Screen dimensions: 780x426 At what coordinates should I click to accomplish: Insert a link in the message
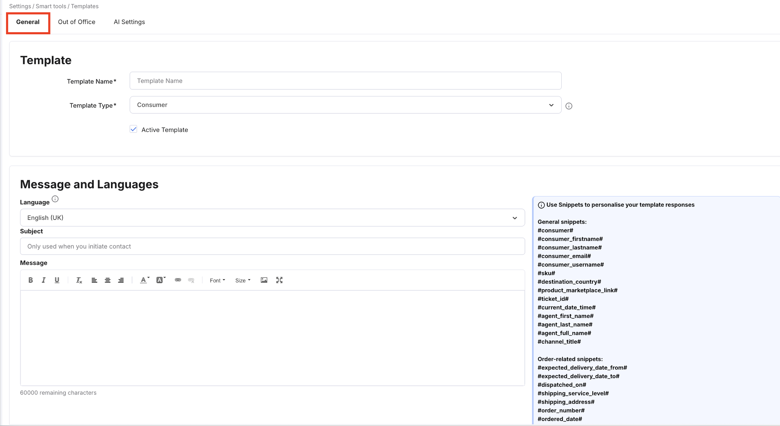(178, 280)
